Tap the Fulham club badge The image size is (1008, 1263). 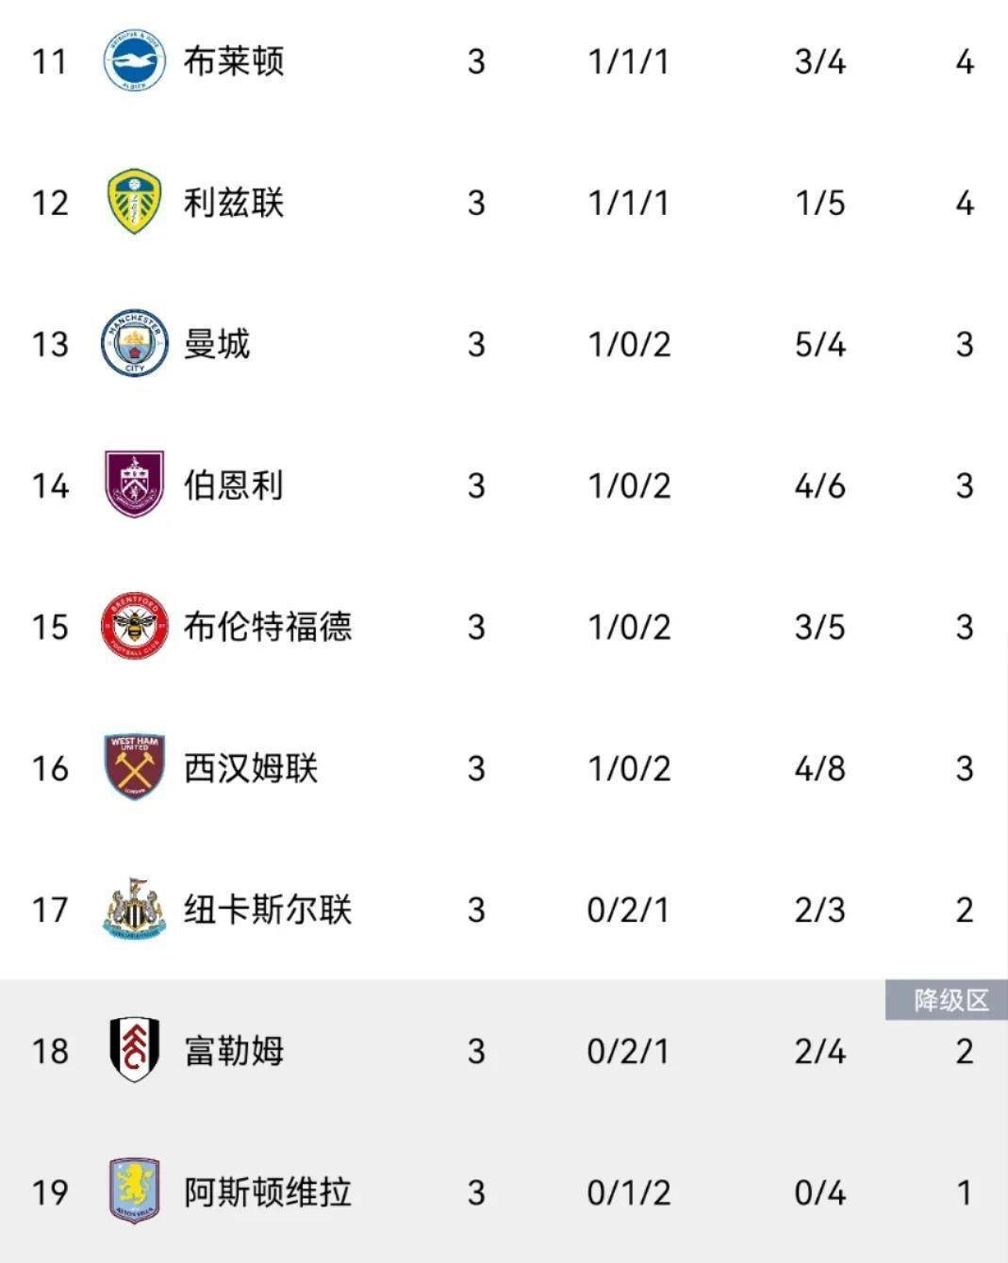pyautogui.click(x=135, y=1050)
